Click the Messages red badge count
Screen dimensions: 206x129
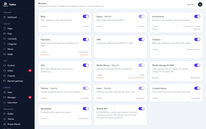[30, 97]
